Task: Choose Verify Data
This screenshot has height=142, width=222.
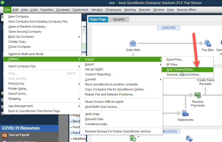Action: (x=121, y=114)
